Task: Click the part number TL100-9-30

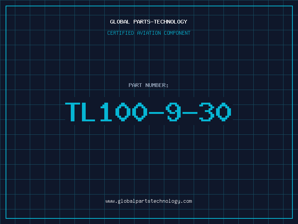Action: click(148, 112)
